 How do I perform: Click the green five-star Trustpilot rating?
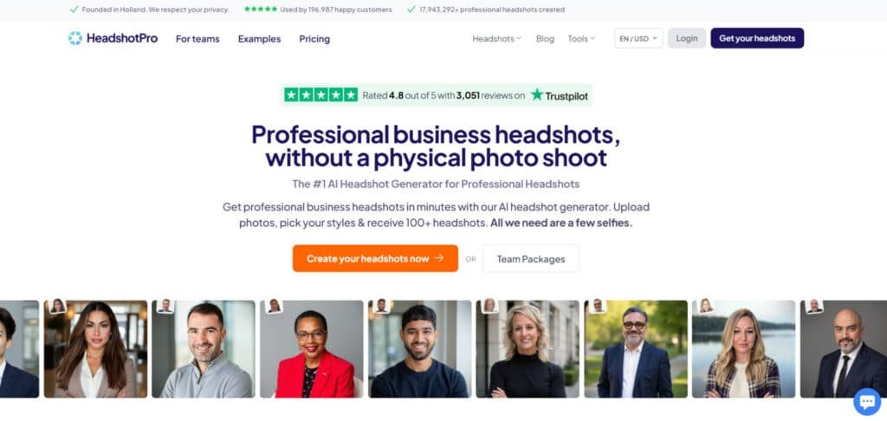[x=320, y=95]
